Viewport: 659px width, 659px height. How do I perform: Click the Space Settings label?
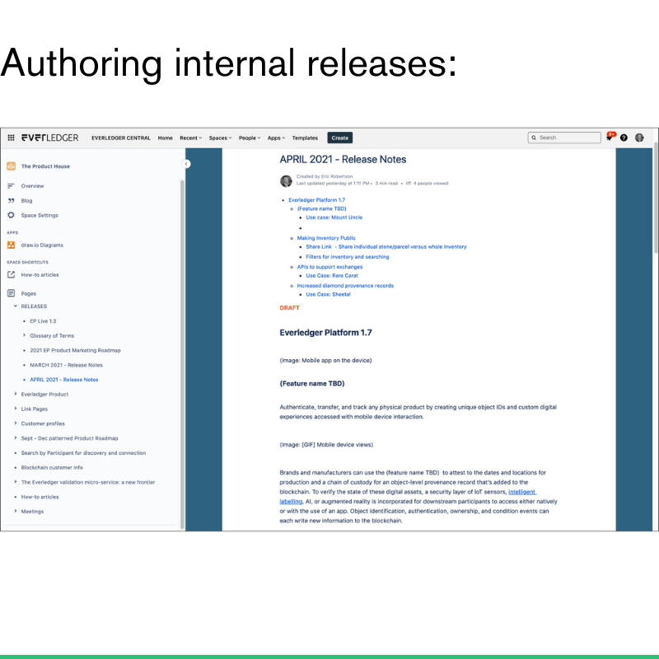[x=40, y=215]
